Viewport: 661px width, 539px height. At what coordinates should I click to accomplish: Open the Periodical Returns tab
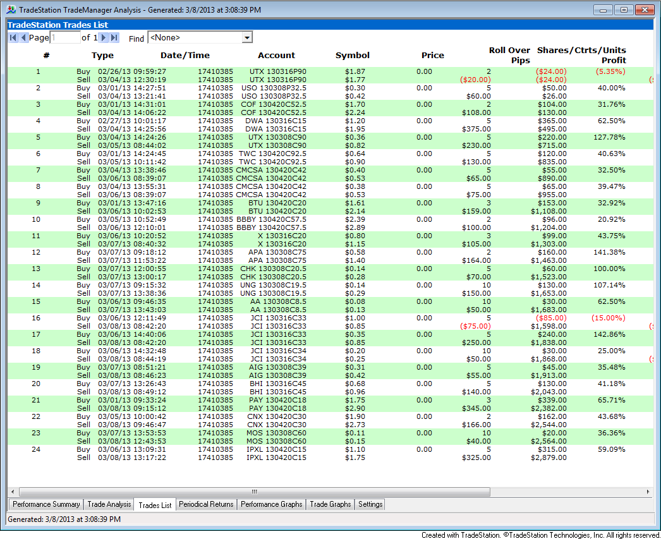pyautogui.click(x=206, y=504)
